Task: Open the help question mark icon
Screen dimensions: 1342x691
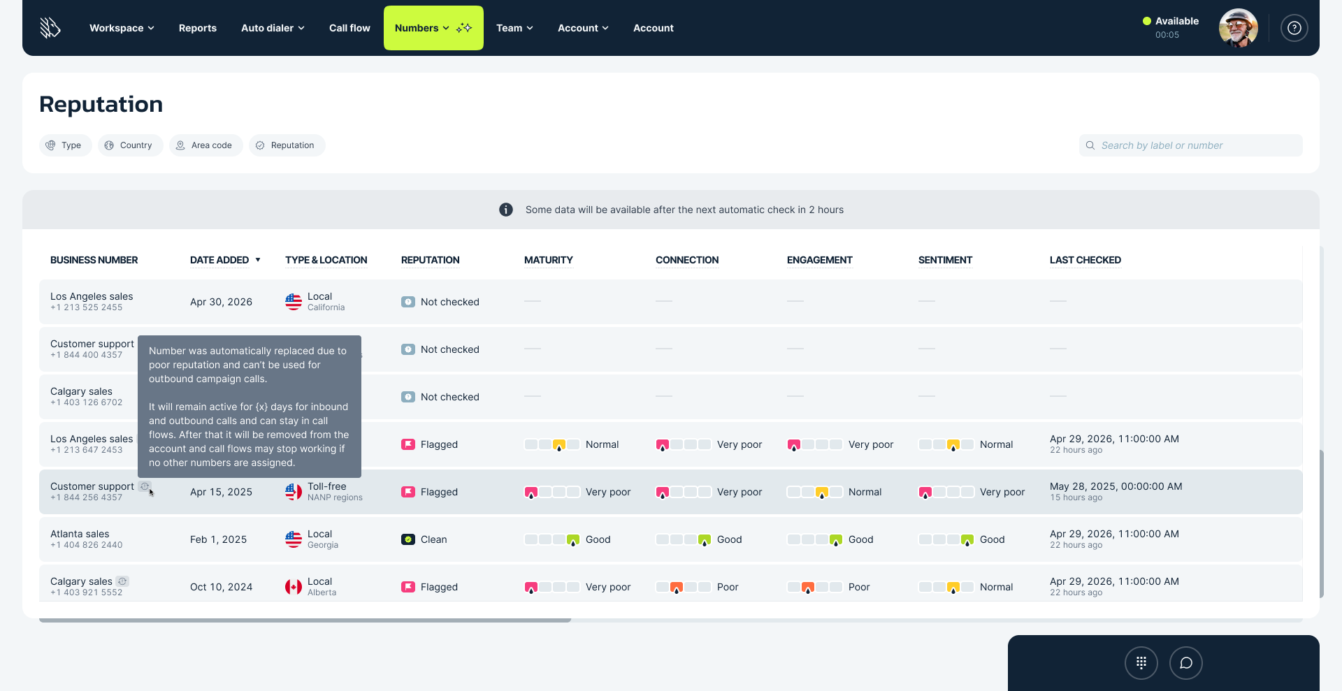Action: pyautogui.click(x=1294, y=28)
